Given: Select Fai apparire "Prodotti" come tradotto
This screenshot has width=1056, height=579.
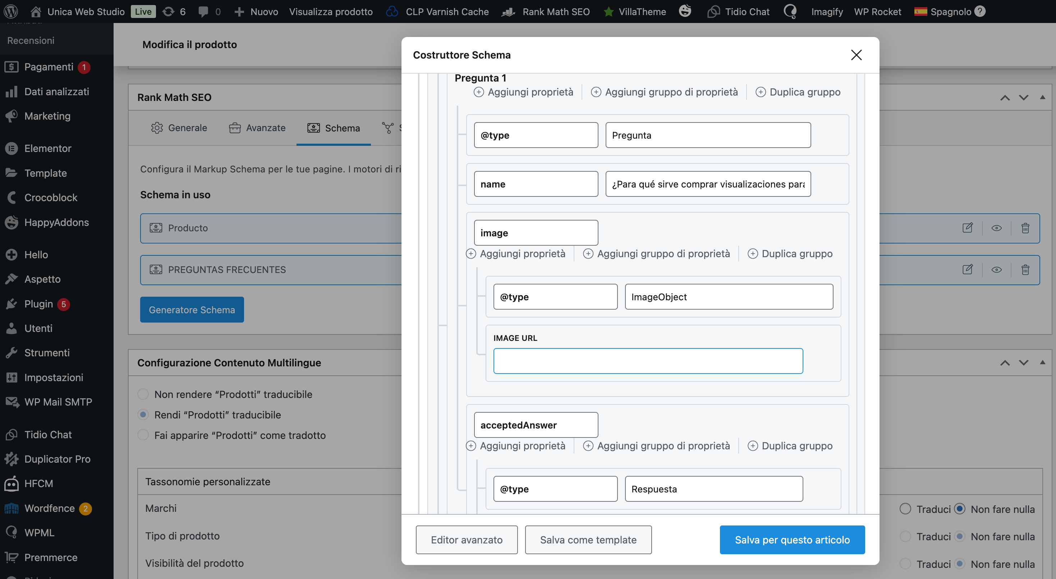Looking at the screenshot, I should [143, 435].
